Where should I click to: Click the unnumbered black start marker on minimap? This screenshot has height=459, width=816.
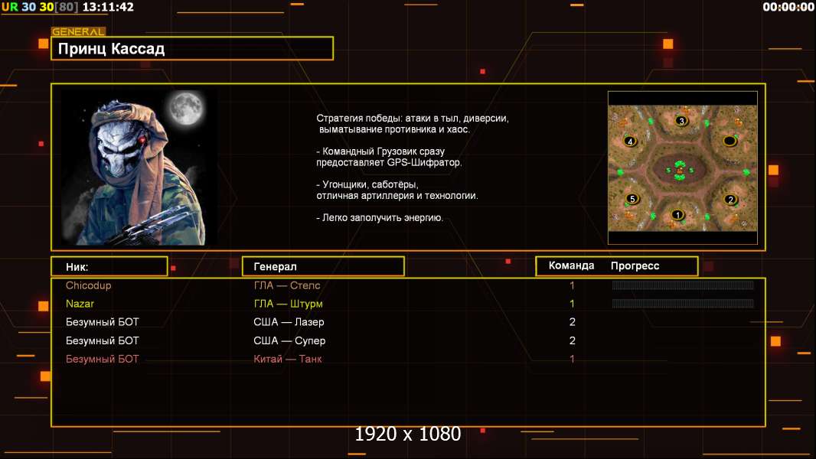730,140
